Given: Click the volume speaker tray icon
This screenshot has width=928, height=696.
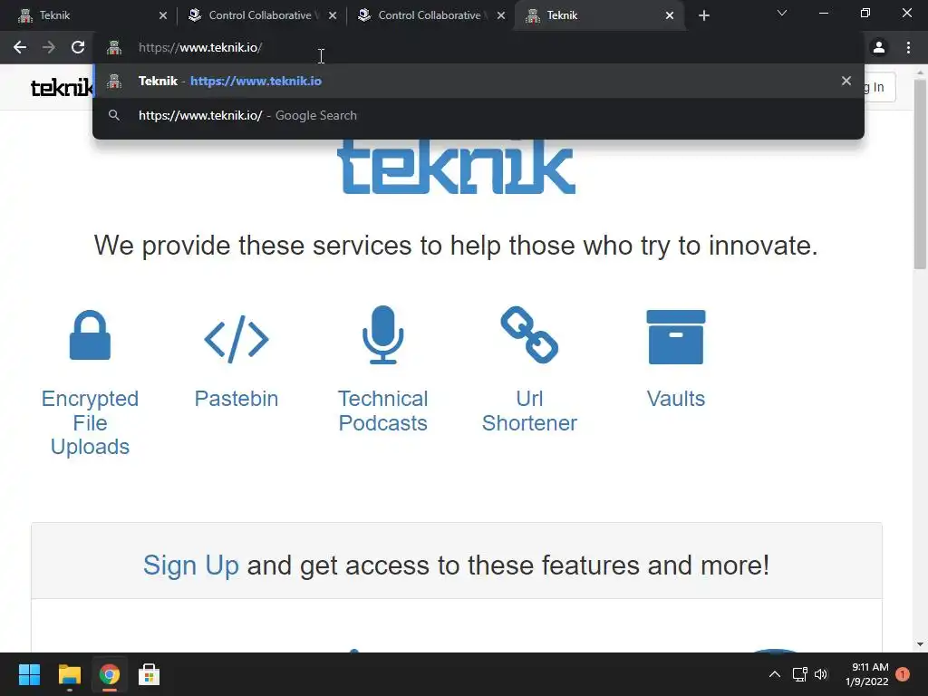Looking at the screenshot, I should 820,674.
